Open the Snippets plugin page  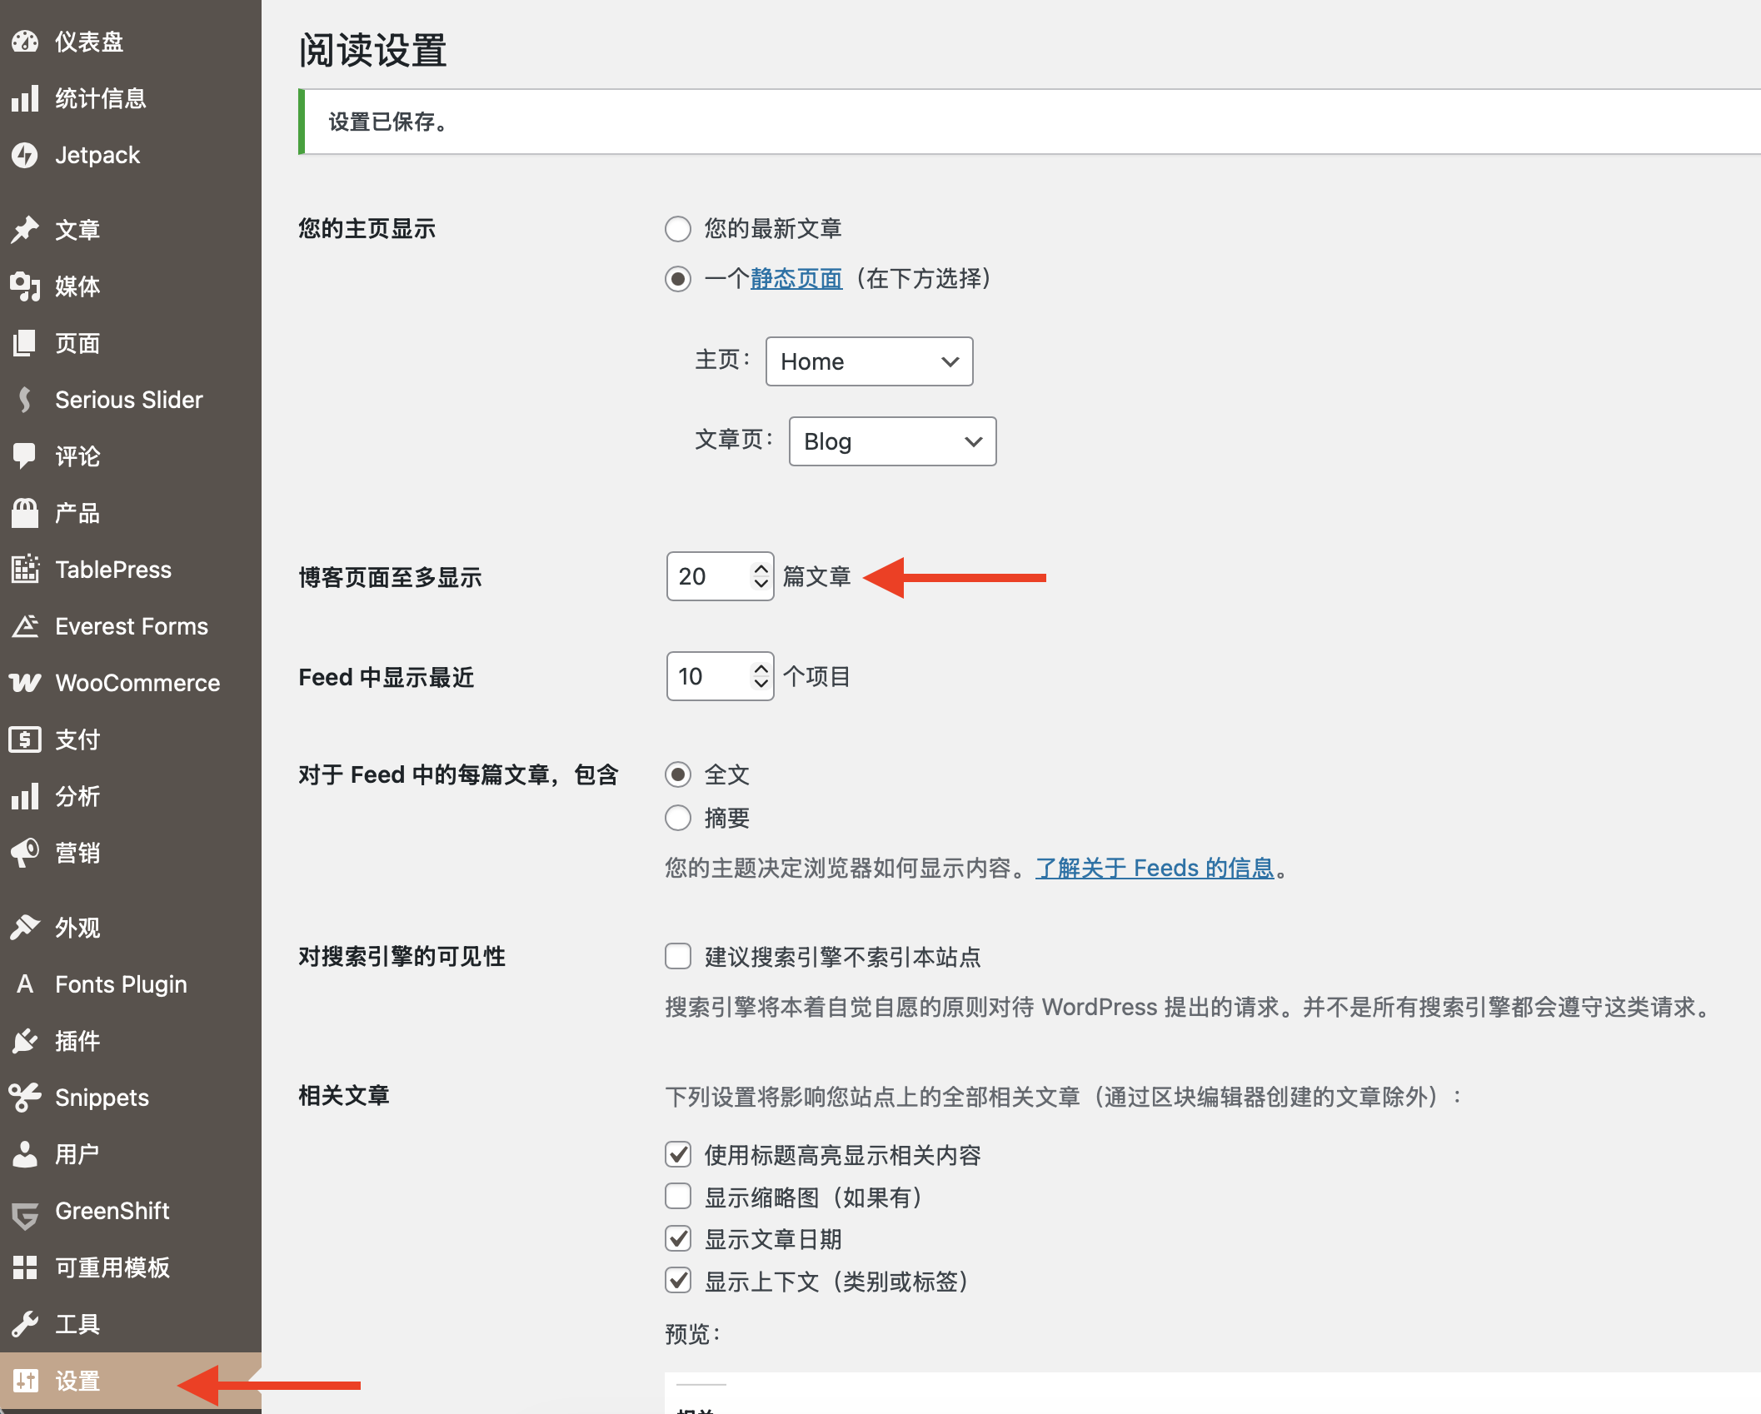coord(101,1097)
